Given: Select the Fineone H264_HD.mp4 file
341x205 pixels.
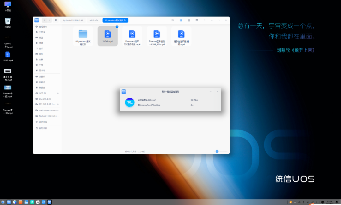Looking at the screenshot, I should tap(157, 36).
